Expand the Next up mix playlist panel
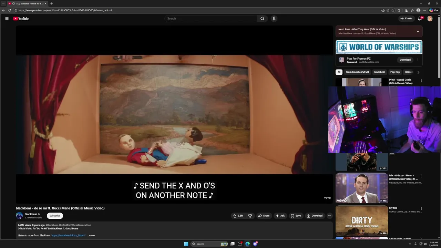This screenshot has height=248, width=441. click(418, 31)
